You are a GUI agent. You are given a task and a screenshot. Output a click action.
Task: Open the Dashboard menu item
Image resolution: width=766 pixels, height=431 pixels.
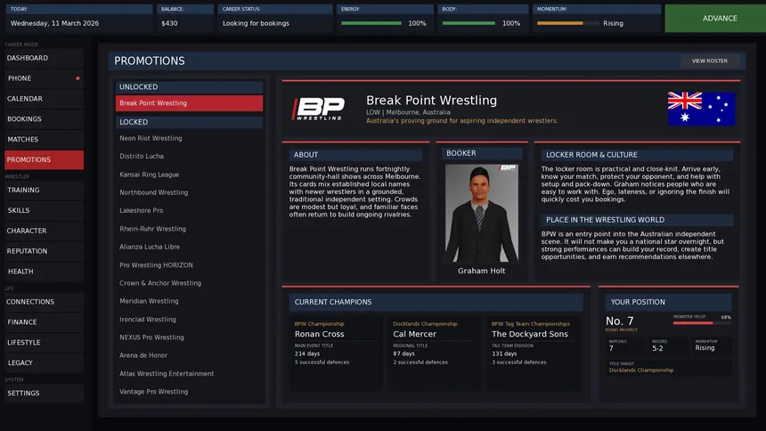(44, 58)
